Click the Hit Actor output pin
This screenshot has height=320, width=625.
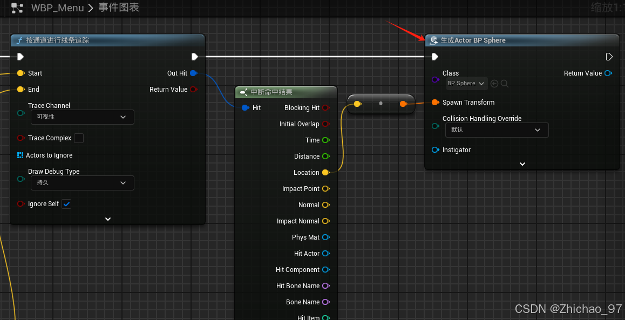click(x=325, y=254)
